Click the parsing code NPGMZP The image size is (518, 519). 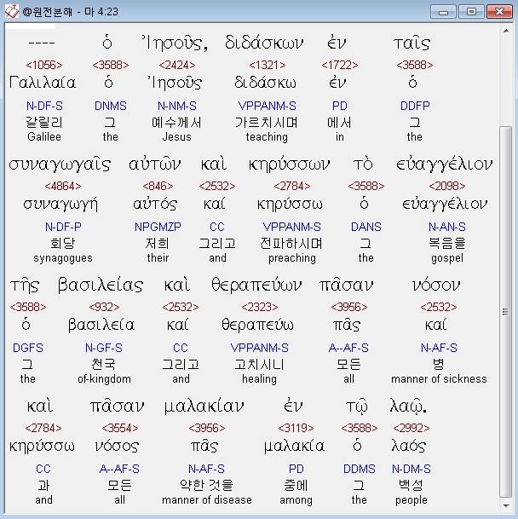[158, 227]
